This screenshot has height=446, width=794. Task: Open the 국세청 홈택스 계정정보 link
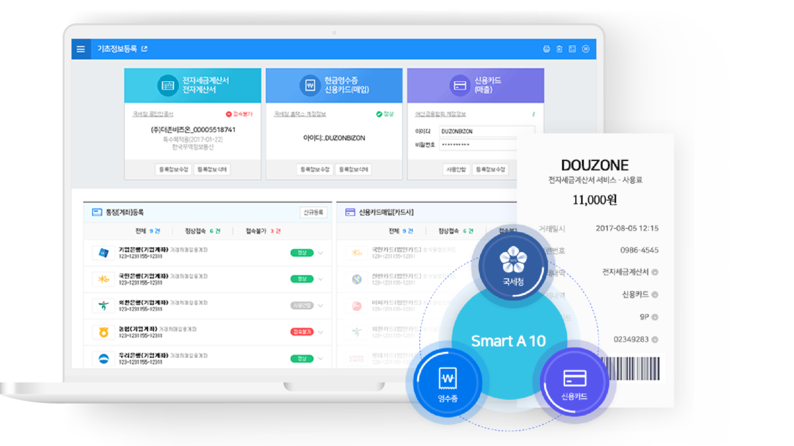[300, 114]
